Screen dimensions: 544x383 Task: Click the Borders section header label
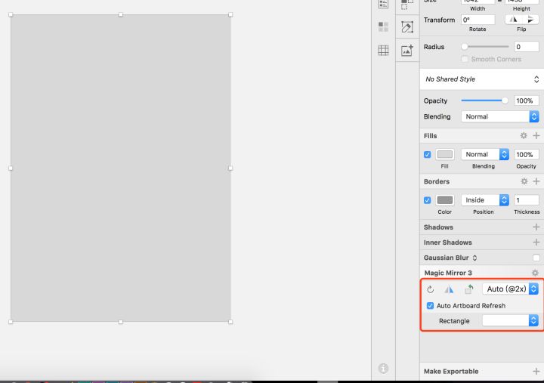point(437,181)
